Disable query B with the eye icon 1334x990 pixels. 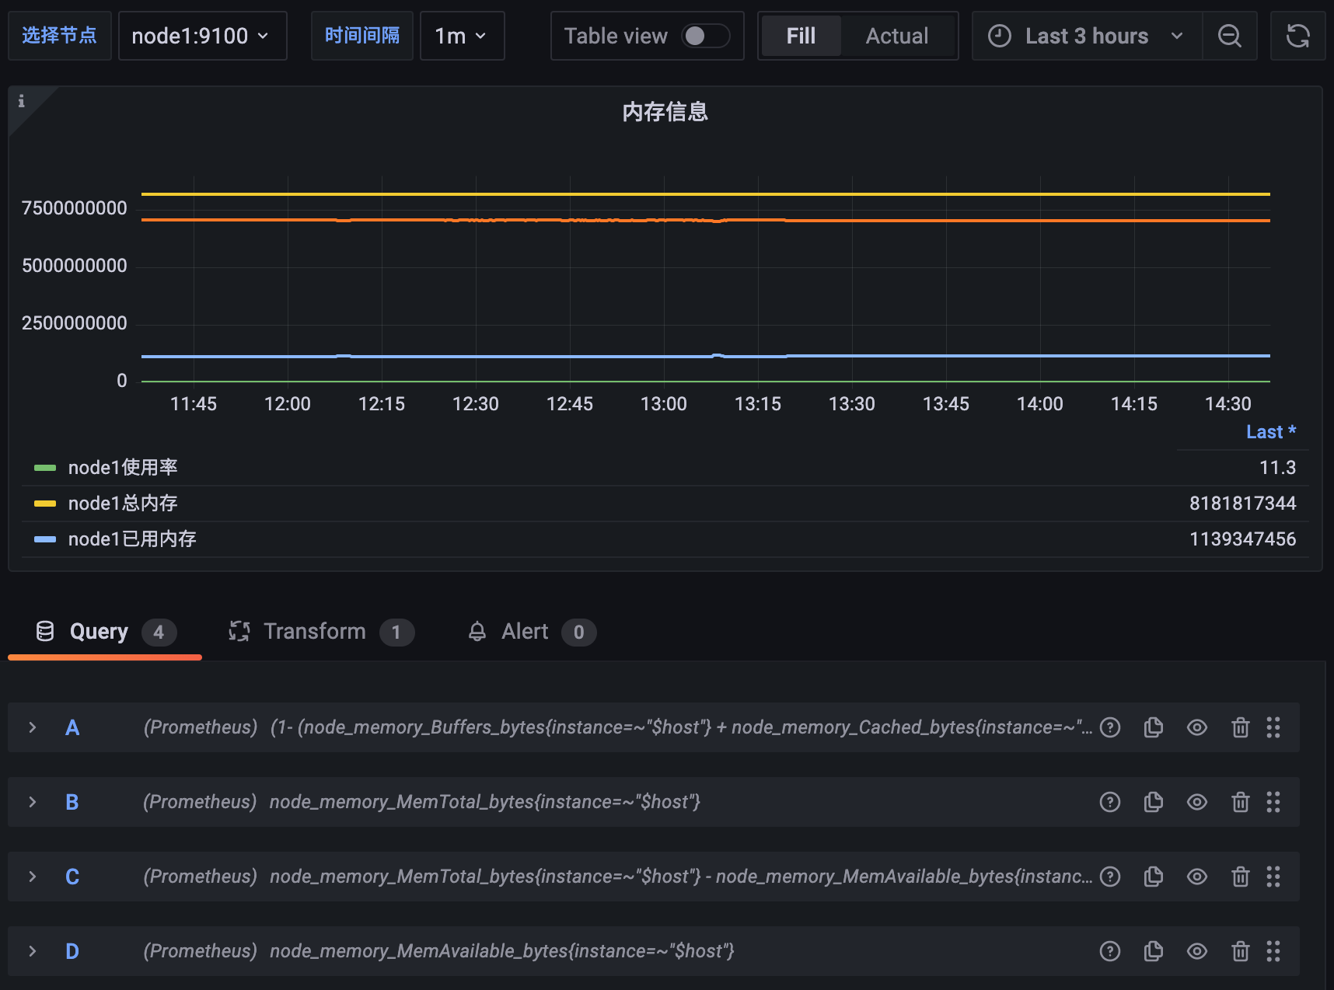(1197, 802)
